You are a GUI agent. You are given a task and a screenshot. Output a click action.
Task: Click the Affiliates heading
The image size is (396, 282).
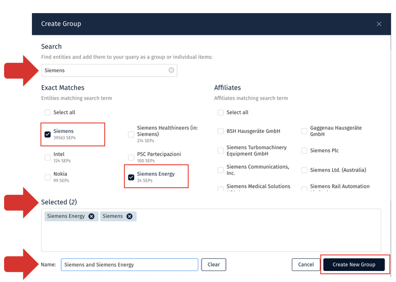227,88
